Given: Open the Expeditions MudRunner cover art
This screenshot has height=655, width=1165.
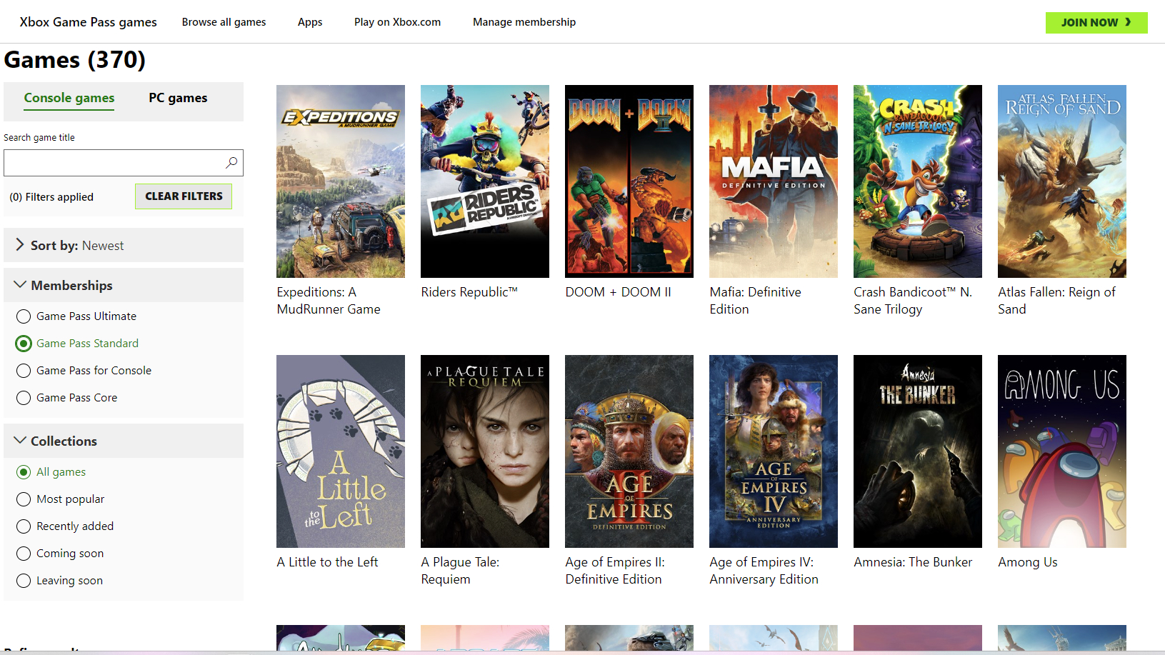Looking at the screenshot, I should tap(341, 181).
